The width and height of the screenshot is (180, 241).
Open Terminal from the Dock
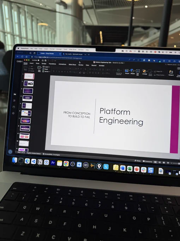pos(21,161)
